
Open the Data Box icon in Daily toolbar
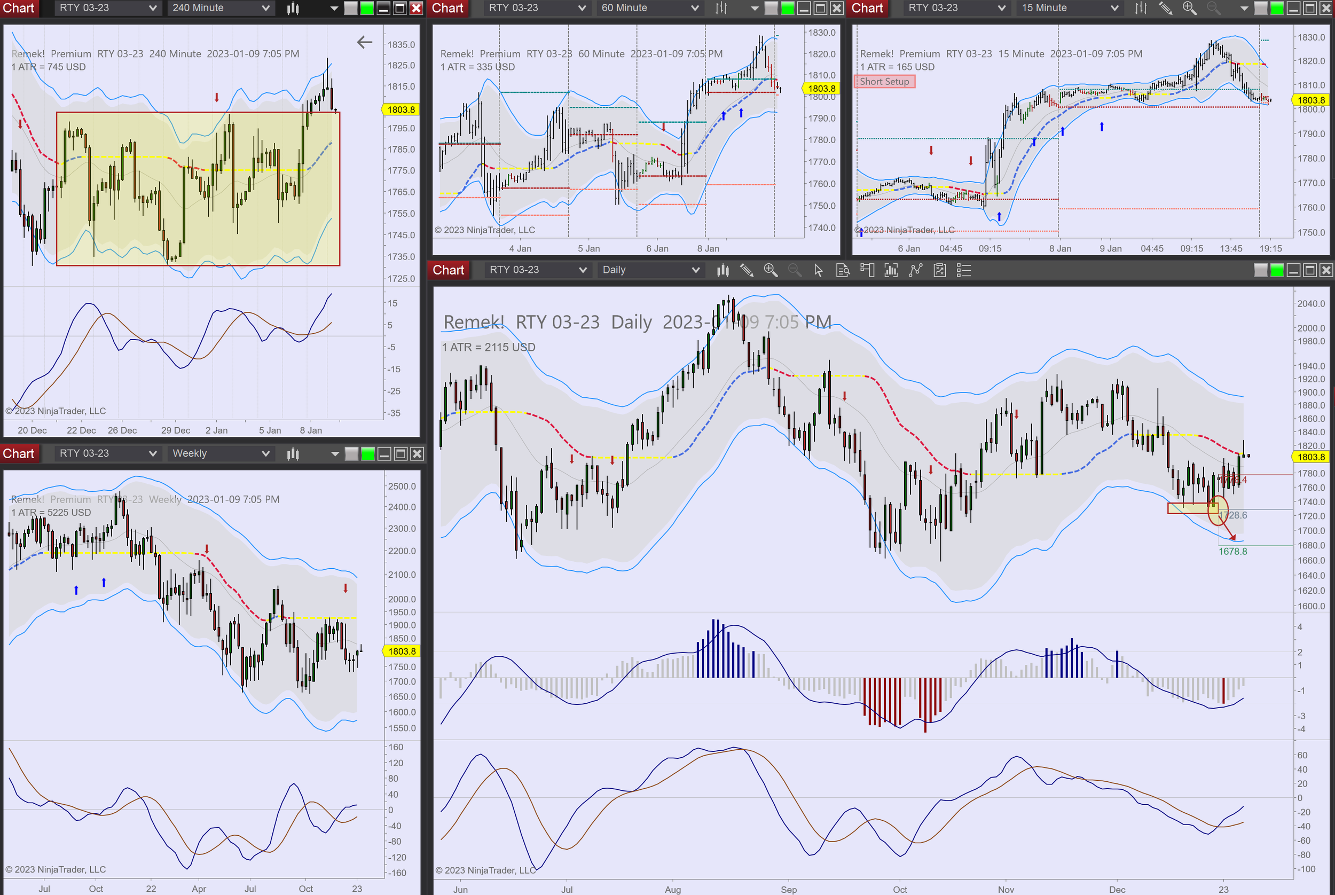(x=843, y=270)
